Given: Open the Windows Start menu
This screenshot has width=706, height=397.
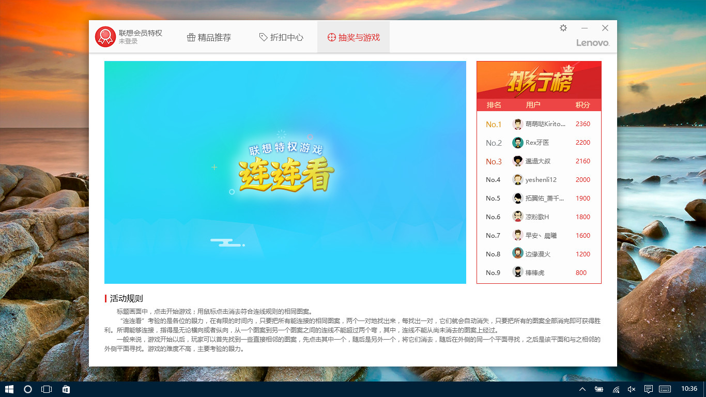Looking at the screenshot, I should [9, 389].
